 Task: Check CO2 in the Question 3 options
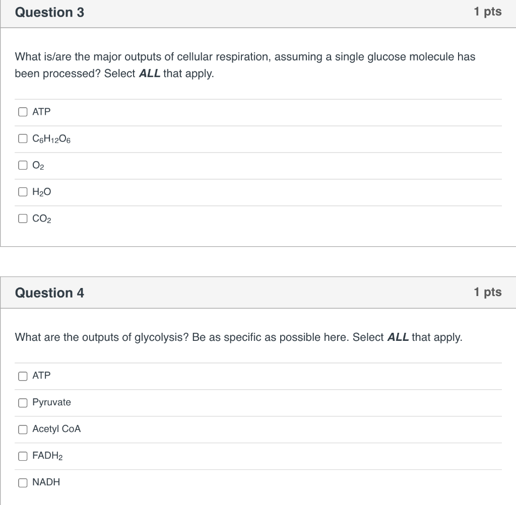point(23,219)
